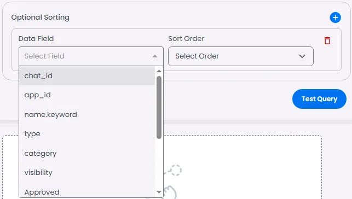
Task: Click the field list scrollbar thumb
Action: [x=159, y=107]
